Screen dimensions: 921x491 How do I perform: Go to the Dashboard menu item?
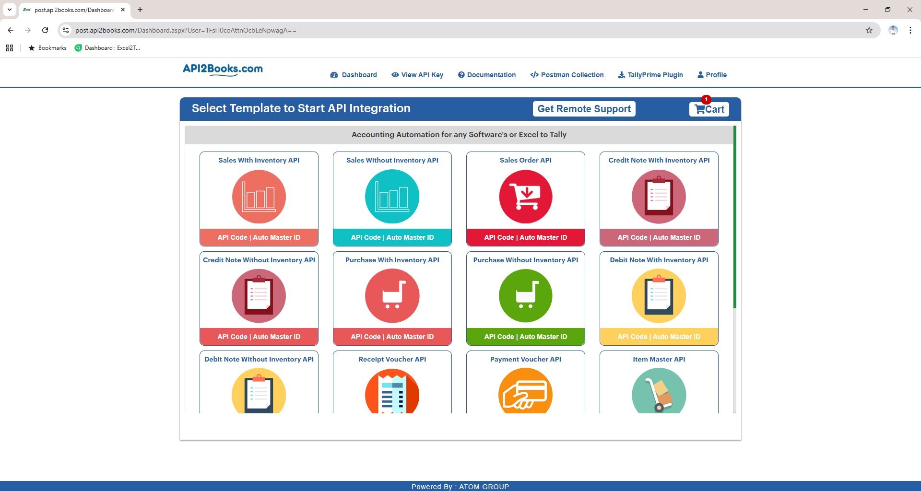click(x=354, y=75)
